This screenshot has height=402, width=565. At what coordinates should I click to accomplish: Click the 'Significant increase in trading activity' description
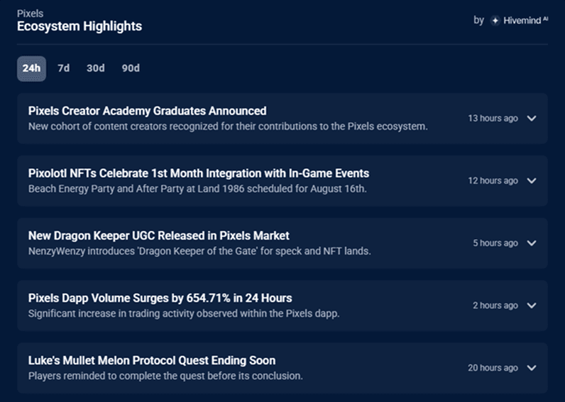click(184, 313)
